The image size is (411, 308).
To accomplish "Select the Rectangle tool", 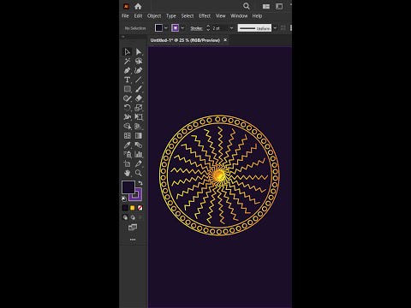I will coord(128,89).
